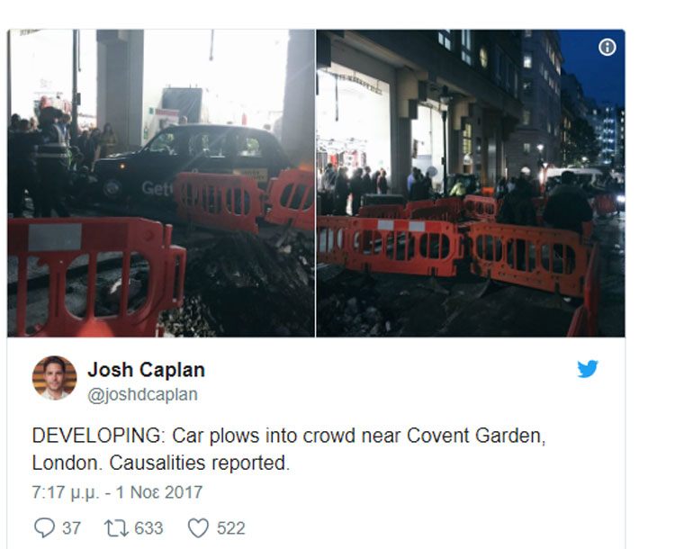Image resolution: width=693 pixels, height=549 pixels.
Task: Open the @joshdcaplan handle link
Action: pyautogui.click(x=142, y=395)
